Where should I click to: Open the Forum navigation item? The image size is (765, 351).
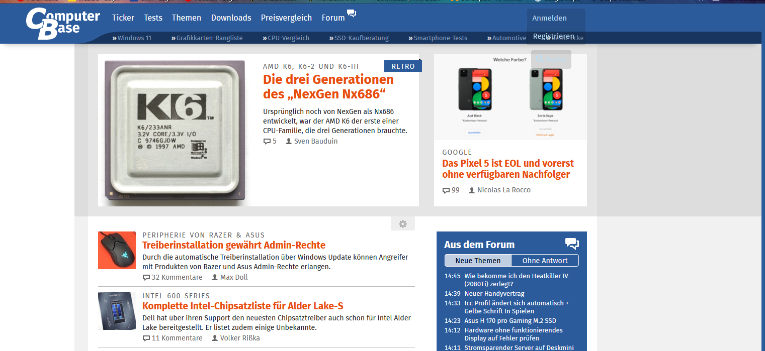pyautogui.click(x=333, y=18)
